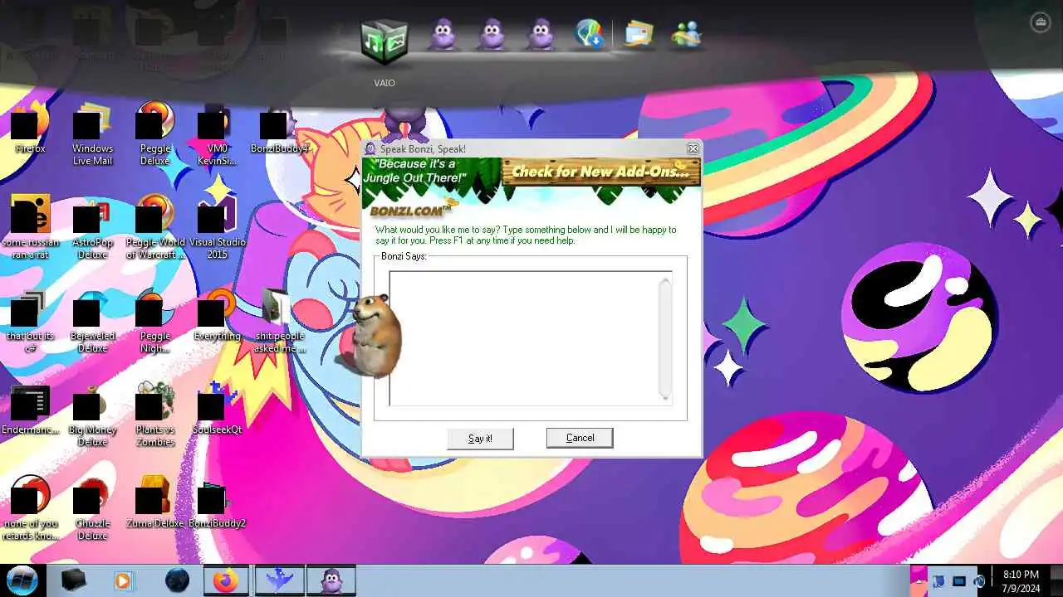The image size is (1063, 597).
Task: Close the Speak Bonzi, Speak! dialog
Action: click(x=693, y=148)
